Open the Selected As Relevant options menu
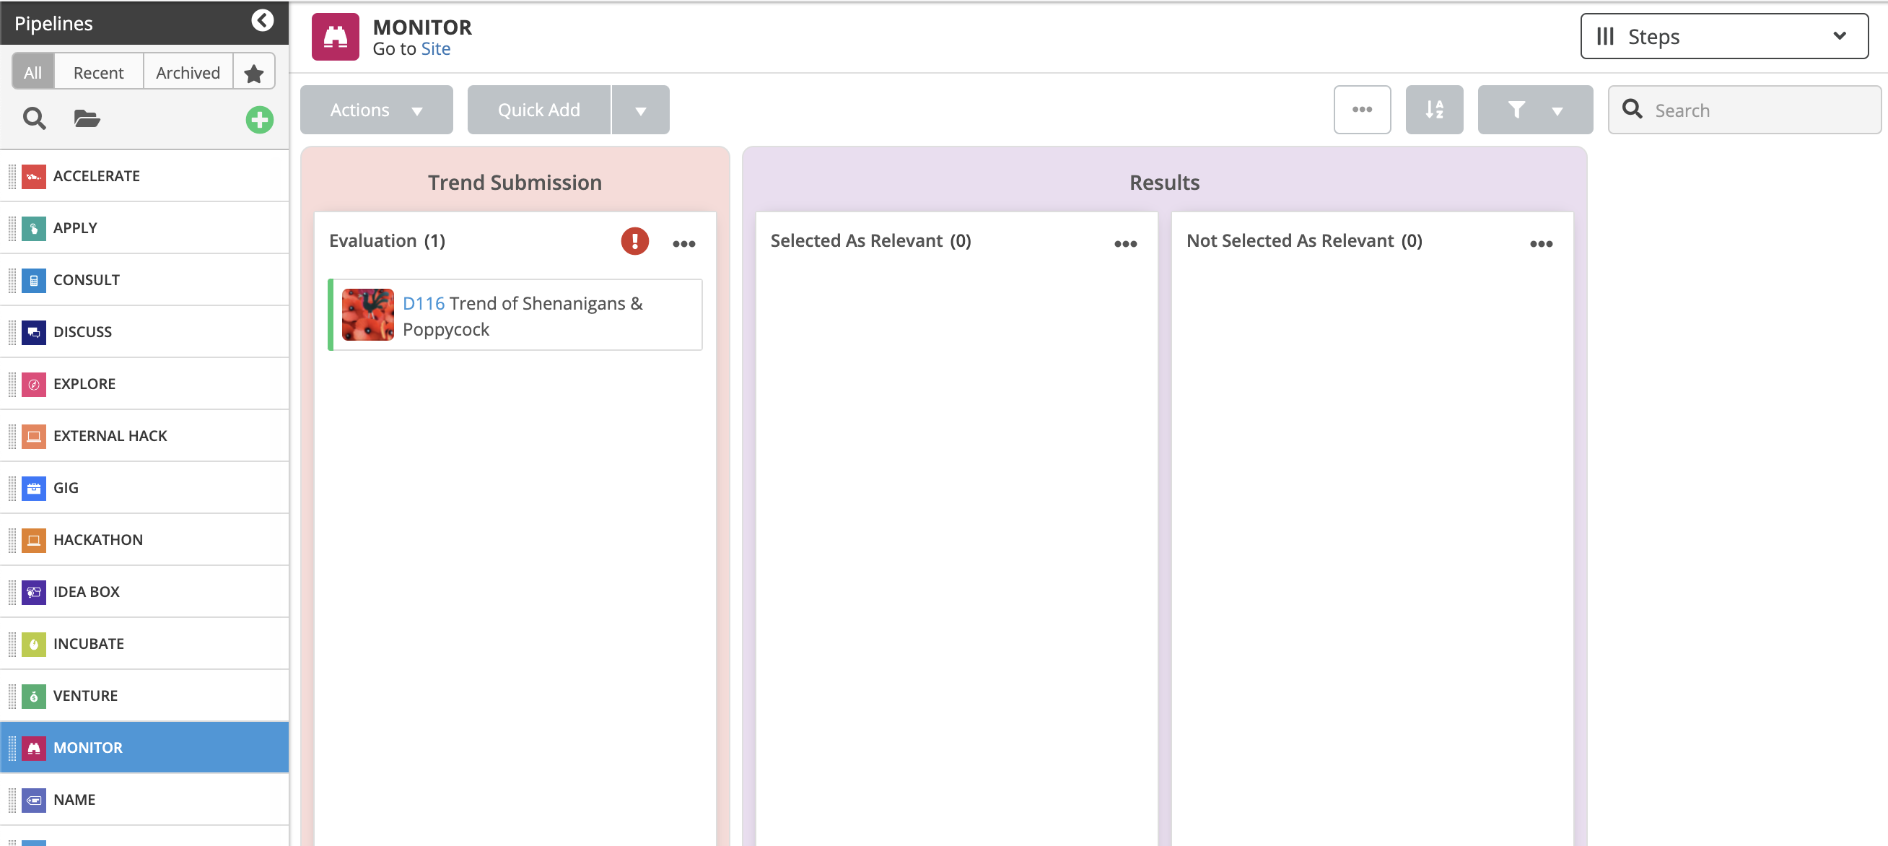This screenshot has height=846, width=1888. click(1126, 244)
